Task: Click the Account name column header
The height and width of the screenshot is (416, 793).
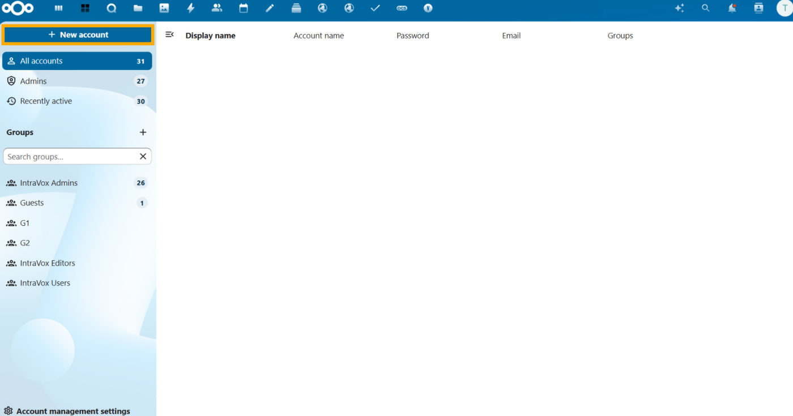Action: (x=318, y=36)
